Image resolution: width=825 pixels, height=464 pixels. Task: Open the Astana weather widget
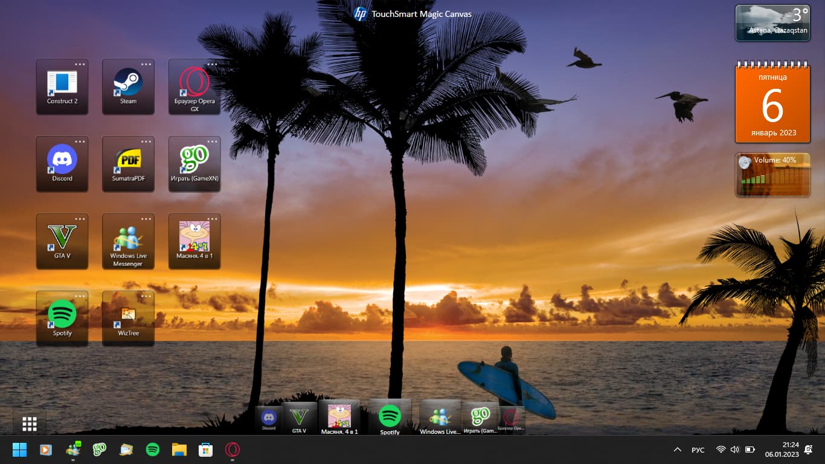pos(772,23)
